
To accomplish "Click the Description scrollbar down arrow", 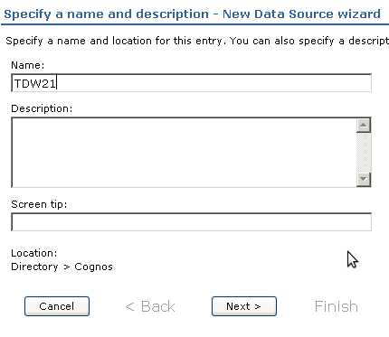I will [364, 180].
